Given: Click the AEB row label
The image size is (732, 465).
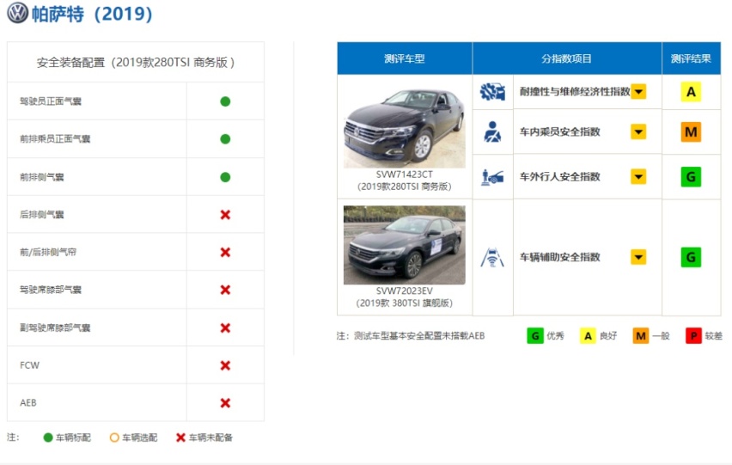Looking at the screenshot, I should click(x=28, y=403).
